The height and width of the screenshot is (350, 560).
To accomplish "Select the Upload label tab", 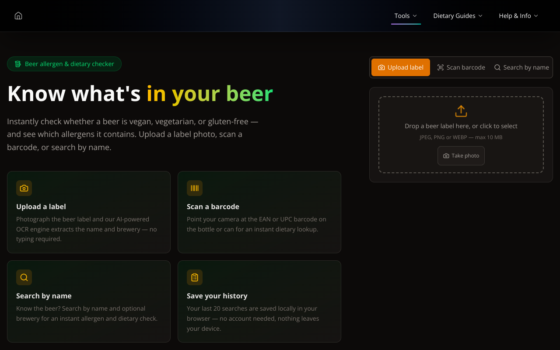I will coord(401,67).
